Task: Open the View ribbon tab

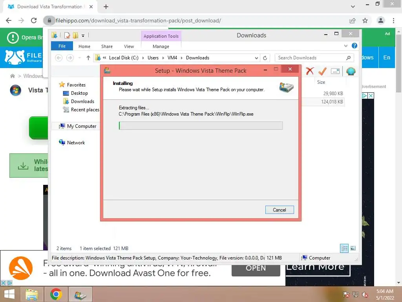Action: pyautogui.click(x=129, y=46)
